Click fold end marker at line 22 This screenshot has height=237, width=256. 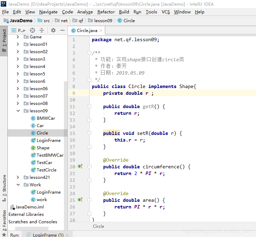pos(89,180)
